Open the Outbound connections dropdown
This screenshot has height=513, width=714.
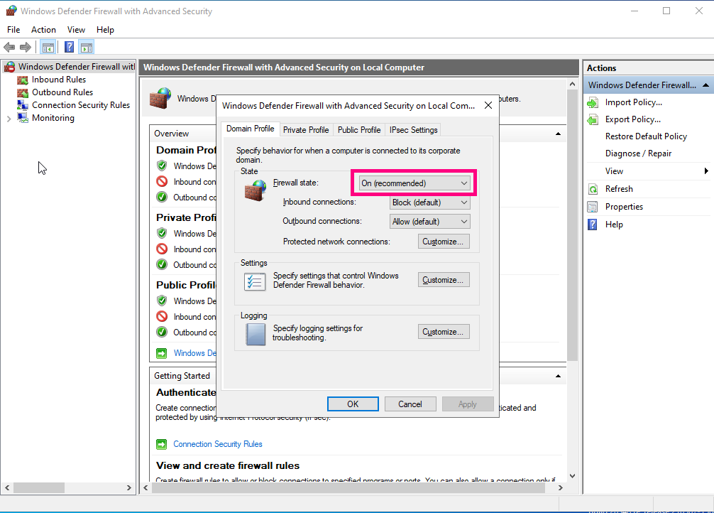coord(430,222)
